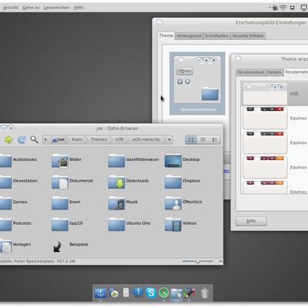Select the Benutzerdefiniert theme thumbnail
This screenshot has width=308, height=308.
tap(197, 83)
